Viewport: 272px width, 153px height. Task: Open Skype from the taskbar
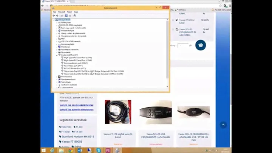point(99,150)
